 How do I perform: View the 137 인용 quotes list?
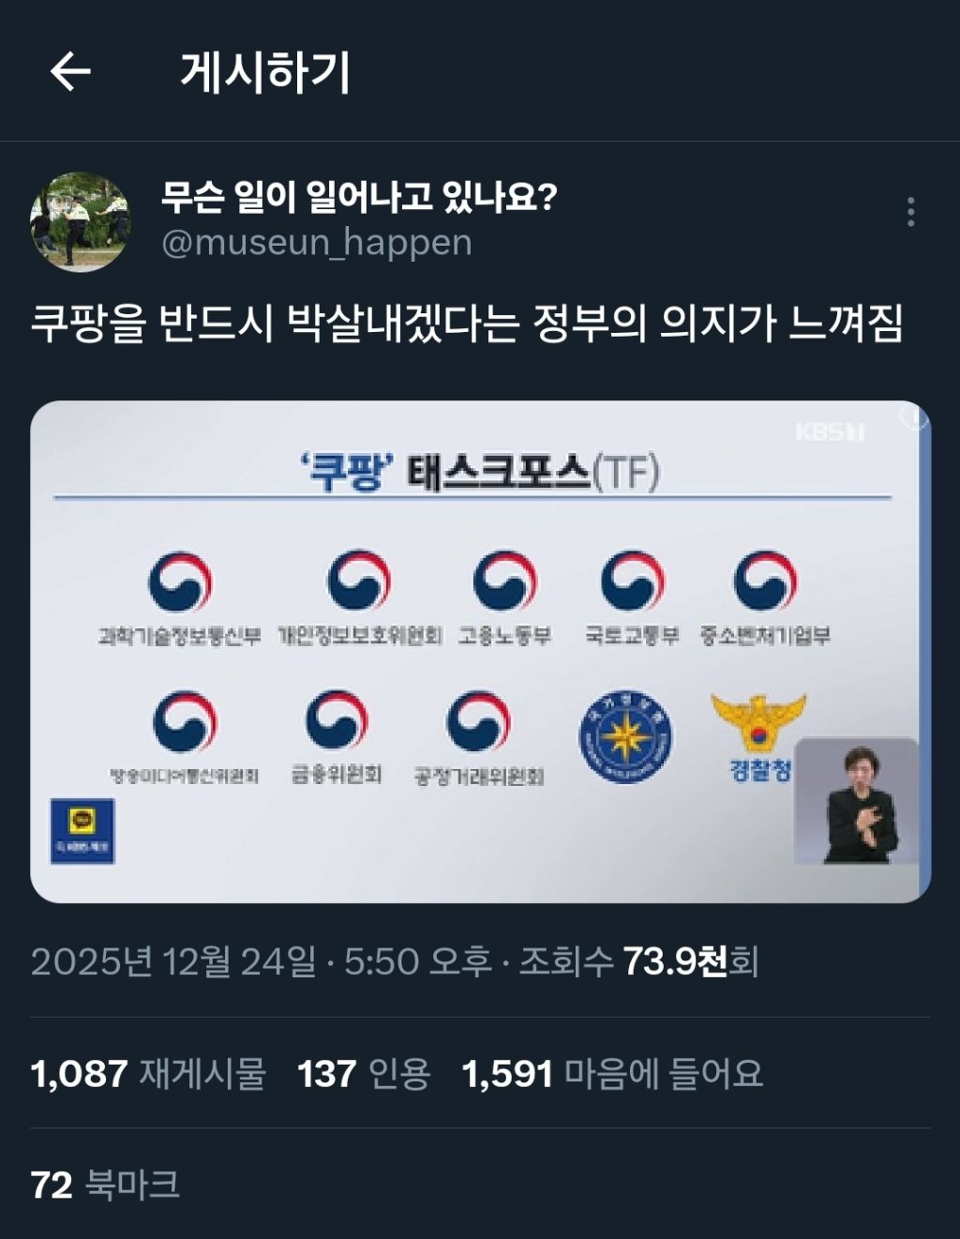pos(364,1073)
